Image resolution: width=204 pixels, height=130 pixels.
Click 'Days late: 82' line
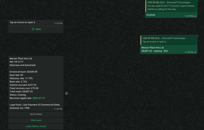tap(16, 75)
